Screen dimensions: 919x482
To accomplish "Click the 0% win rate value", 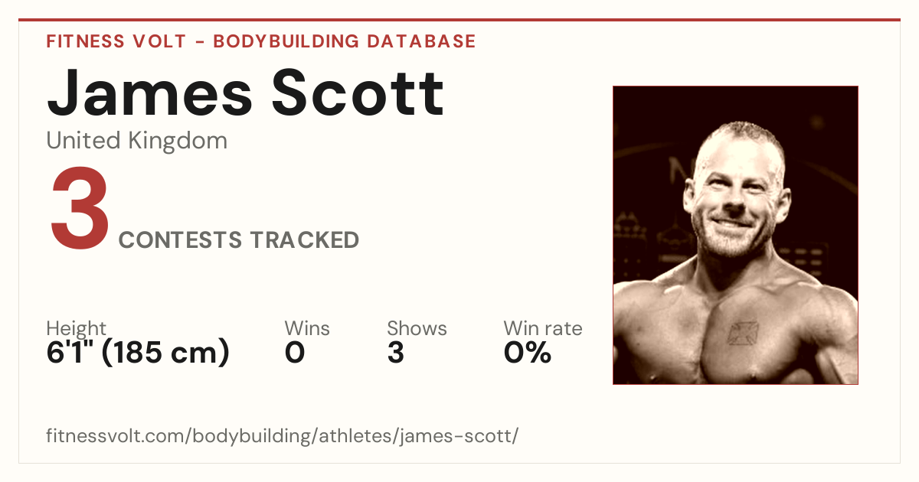I will coord(528,353).
